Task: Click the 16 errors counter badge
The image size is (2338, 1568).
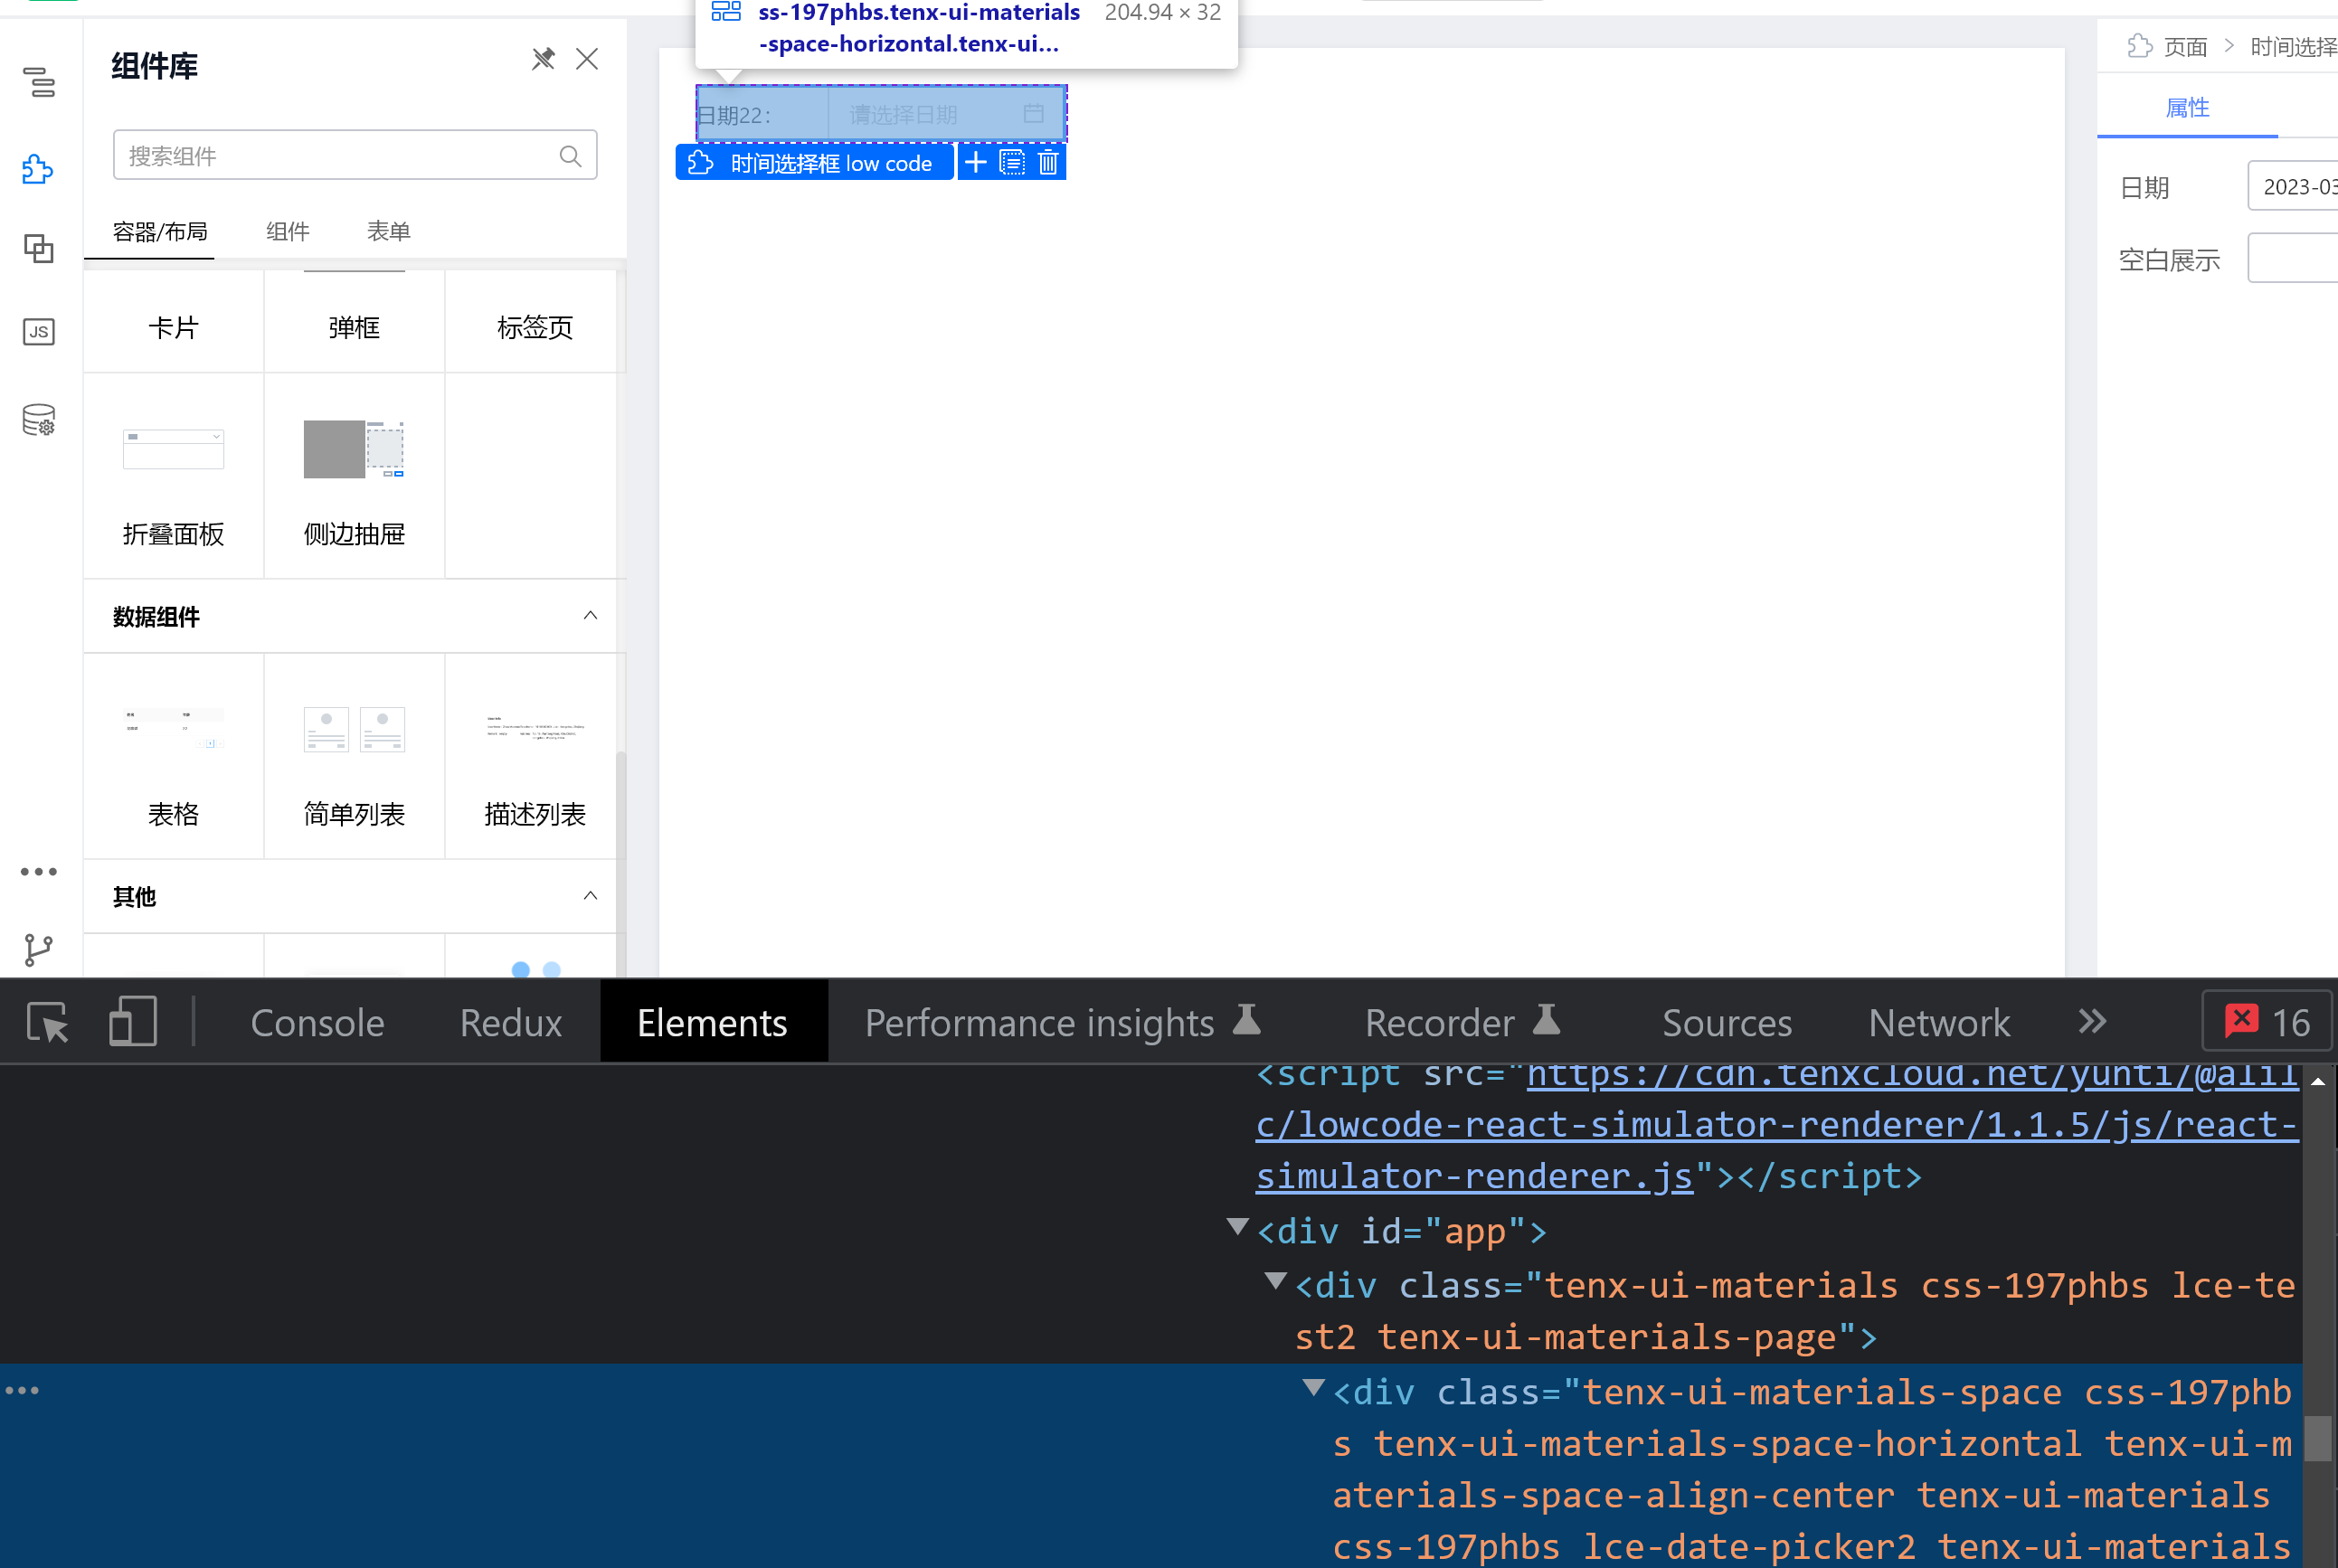Action: 2267,1022
